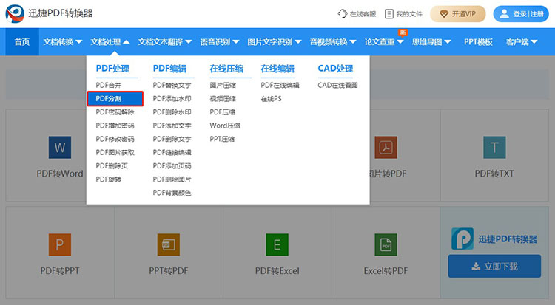The width and height of the screenshot is (555, 305).
Task: Choose PDF图片获取 menu entry
Action: click(115, 152)
